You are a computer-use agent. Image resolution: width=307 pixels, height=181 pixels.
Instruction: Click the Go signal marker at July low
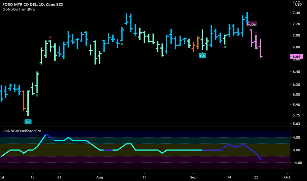pyautogui.click(x=28, y=122)
